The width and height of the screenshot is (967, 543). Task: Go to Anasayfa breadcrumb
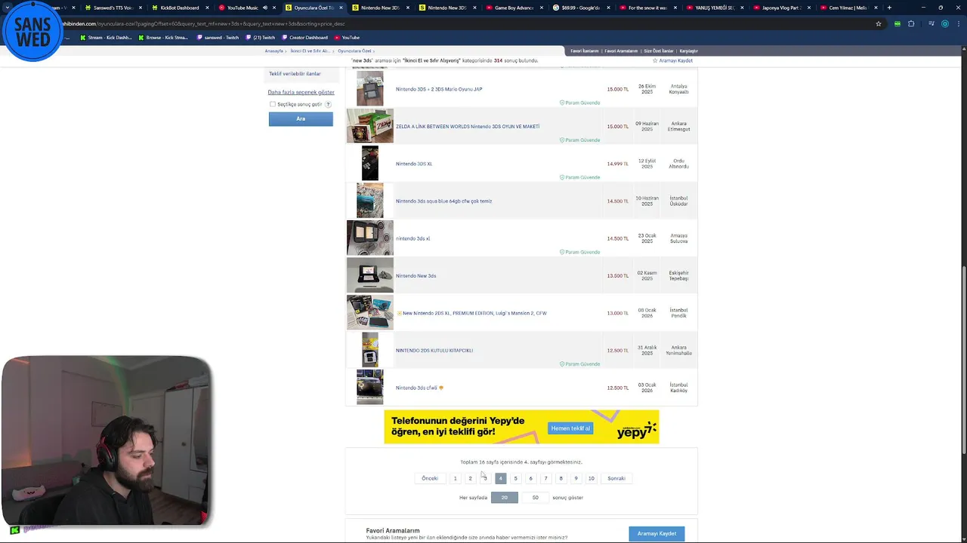coord(273,51)
